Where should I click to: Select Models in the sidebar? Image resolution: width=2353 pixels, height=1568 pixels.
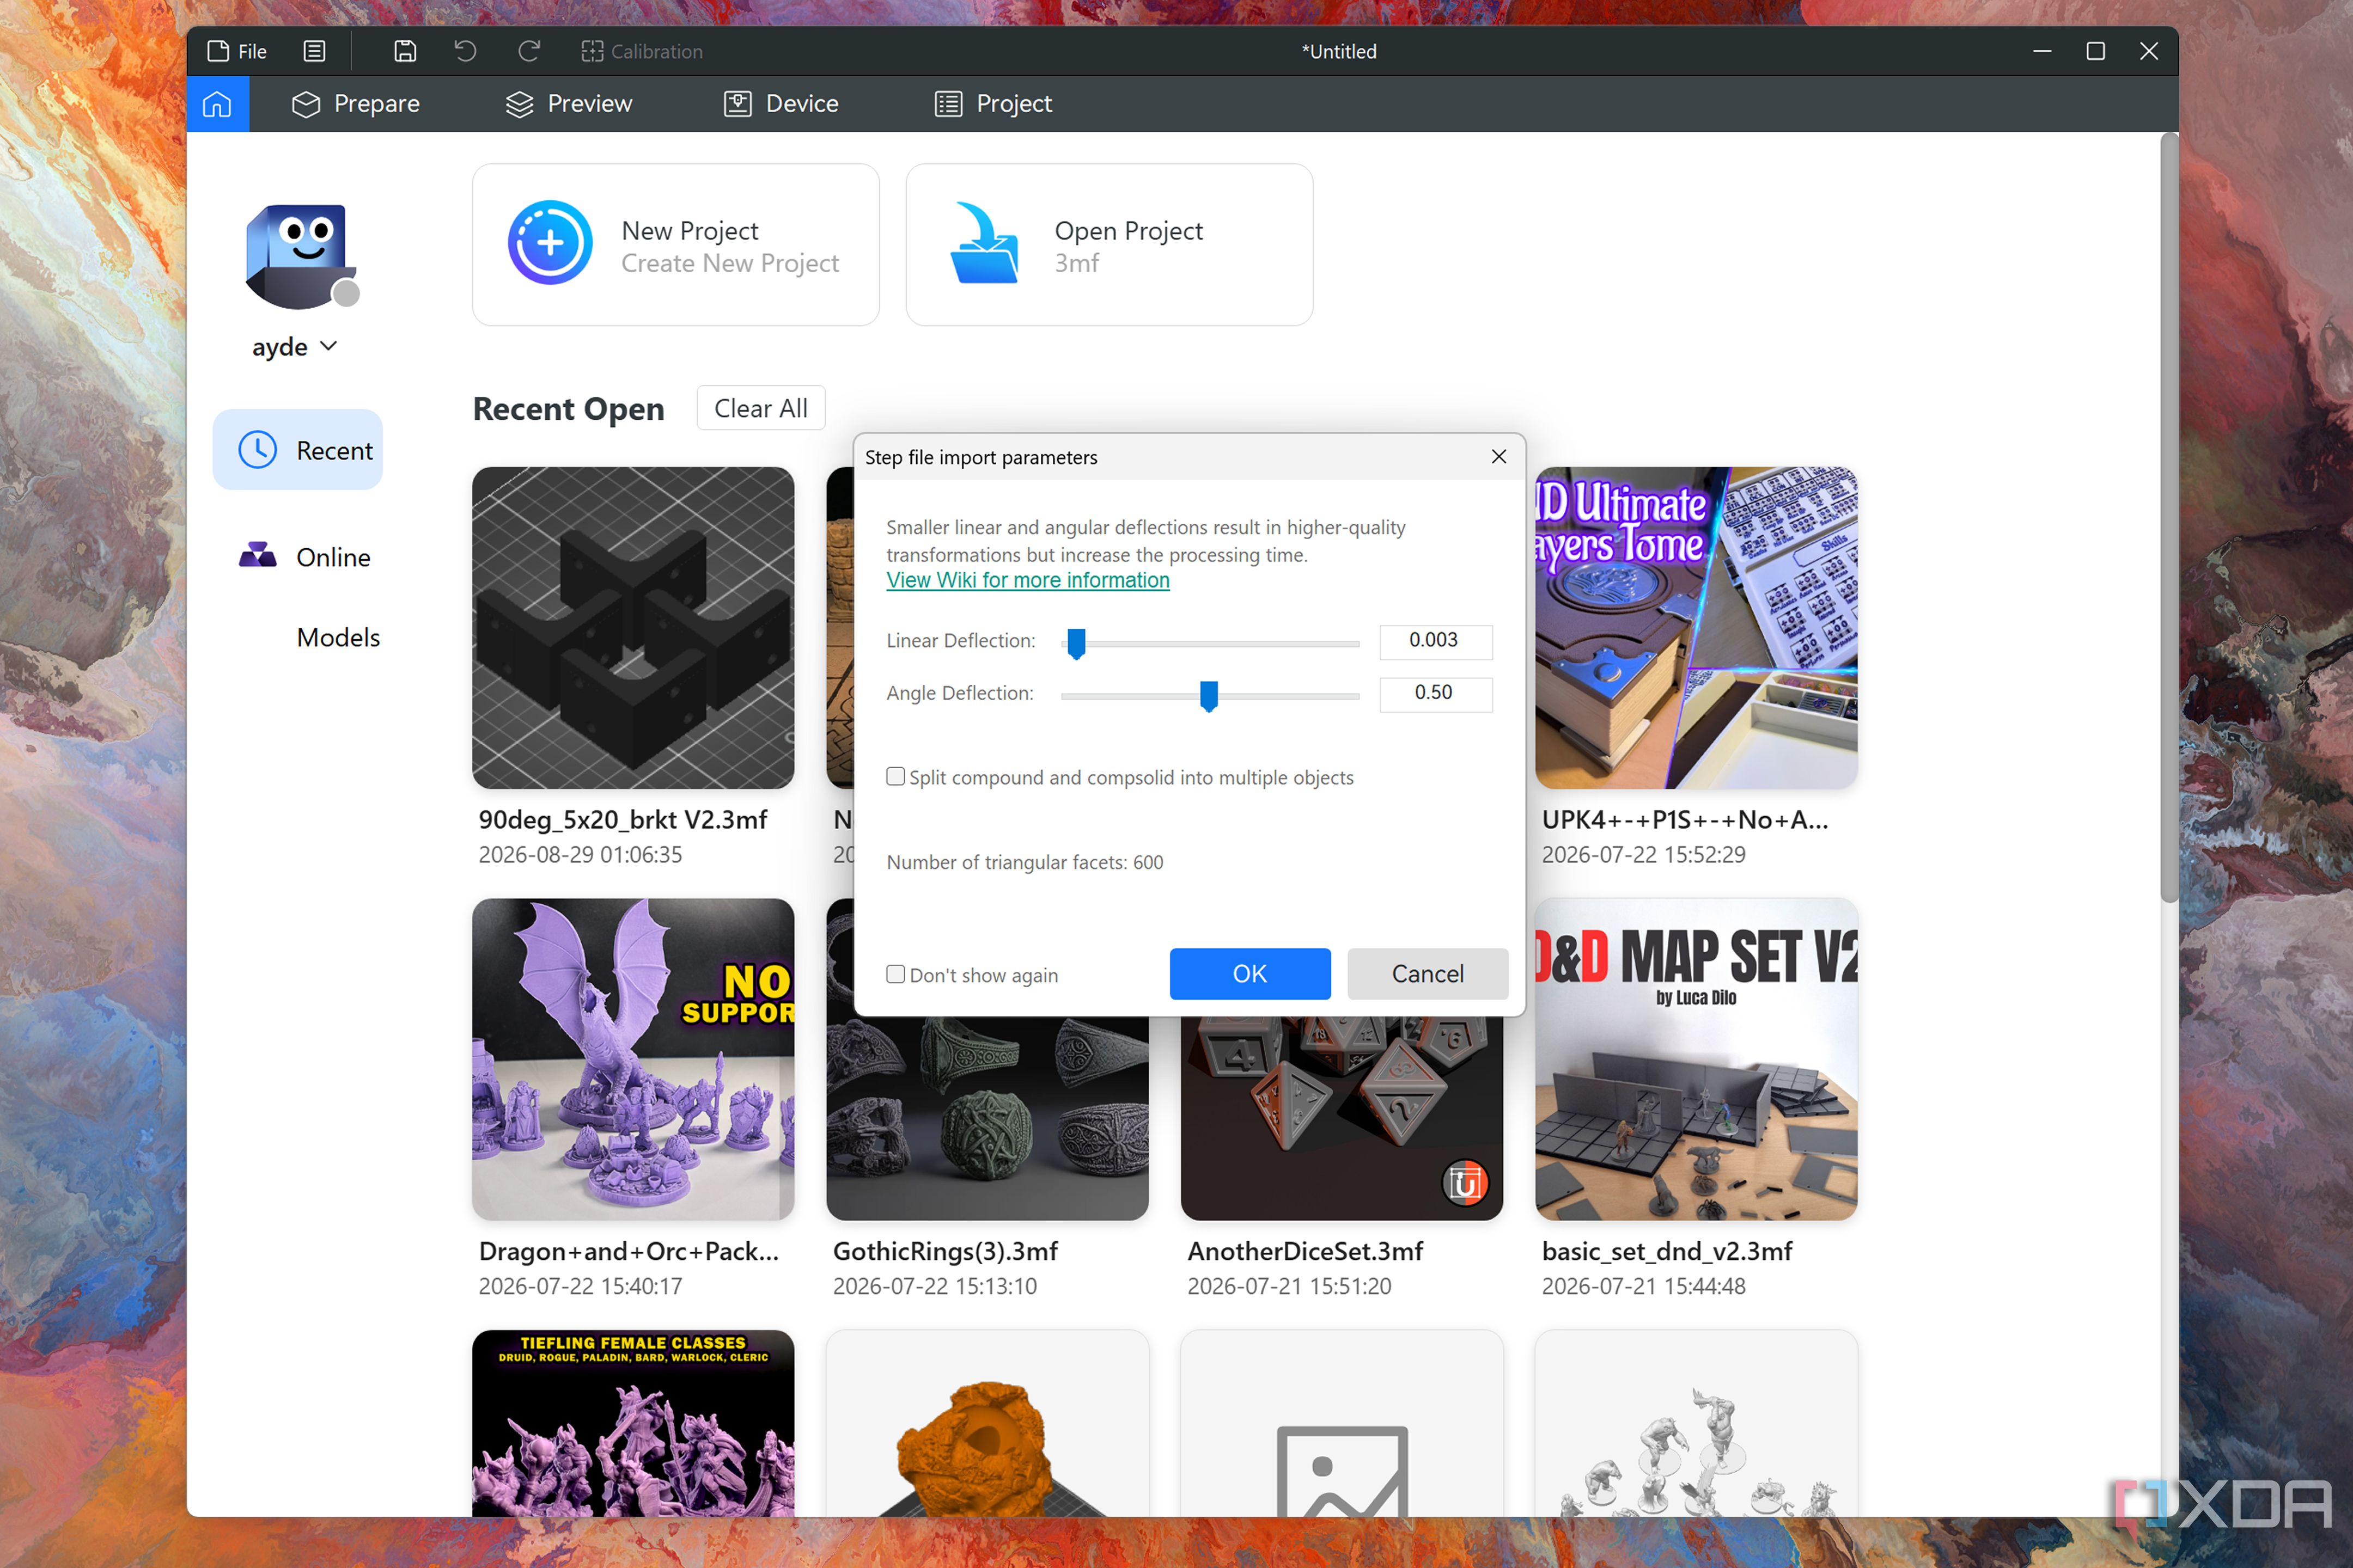coord(338,637)
